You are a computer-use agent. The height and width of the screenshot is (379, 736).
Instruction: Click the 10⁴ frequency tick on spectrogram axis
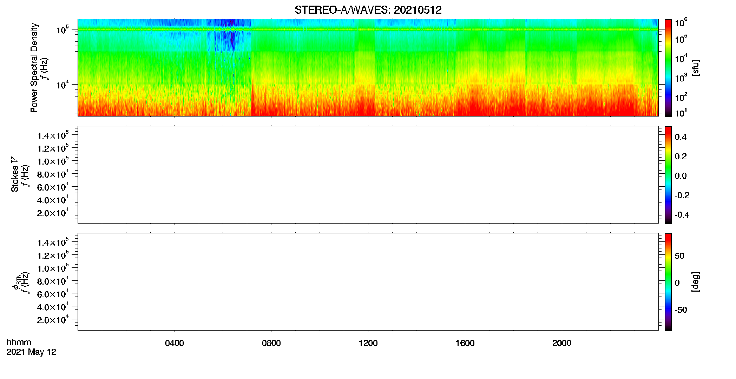tap(63, 84)
